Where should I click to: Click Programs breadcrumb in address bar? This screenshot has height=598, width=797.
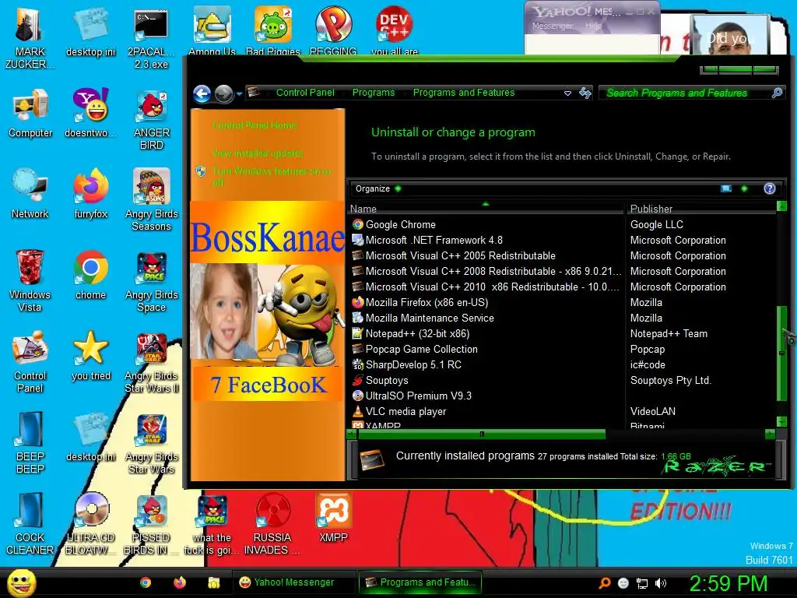374,93
